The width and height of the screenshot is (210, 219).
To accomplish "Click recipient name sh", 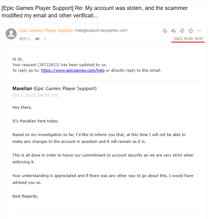I will pos(37,39).
